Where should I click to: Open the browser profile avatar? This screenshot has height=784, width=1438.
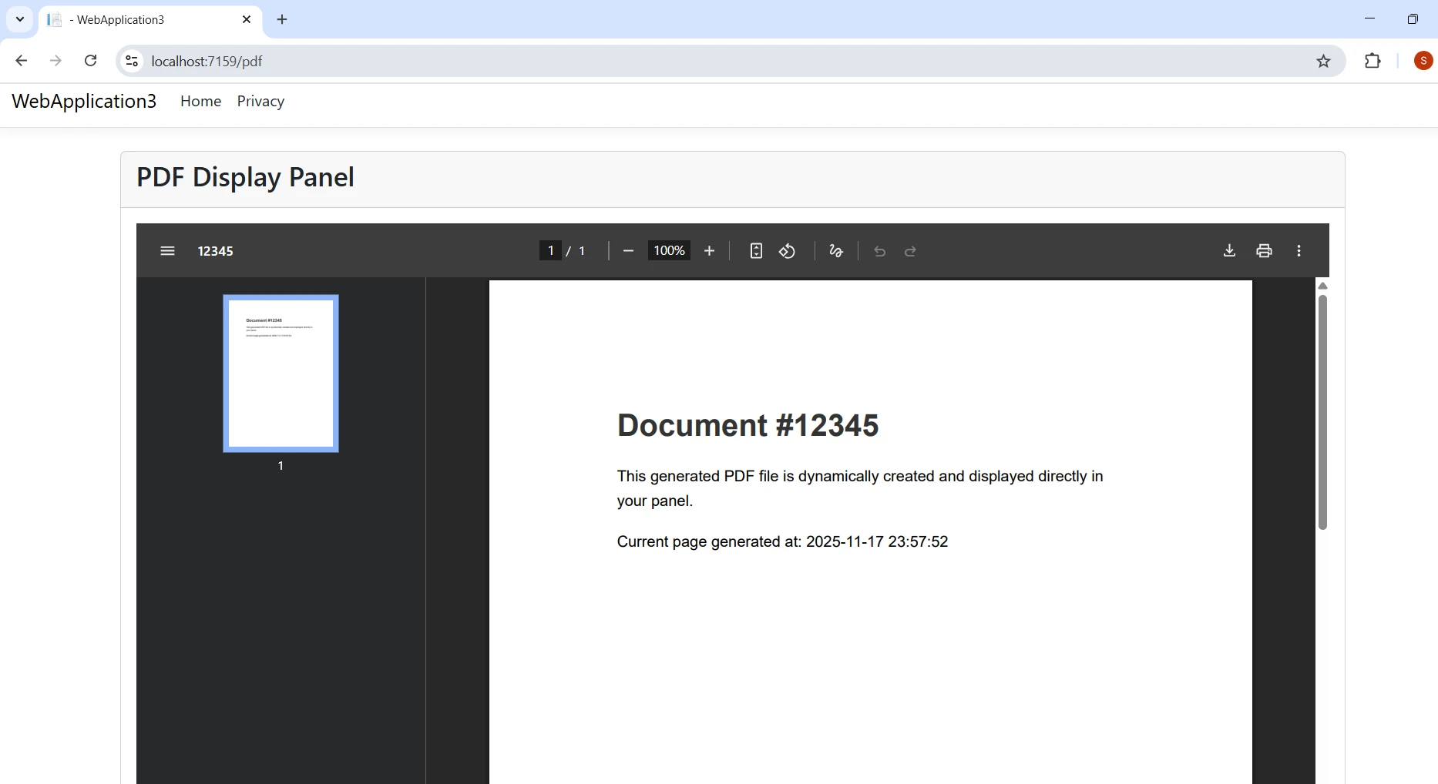tap(1423, 60)
